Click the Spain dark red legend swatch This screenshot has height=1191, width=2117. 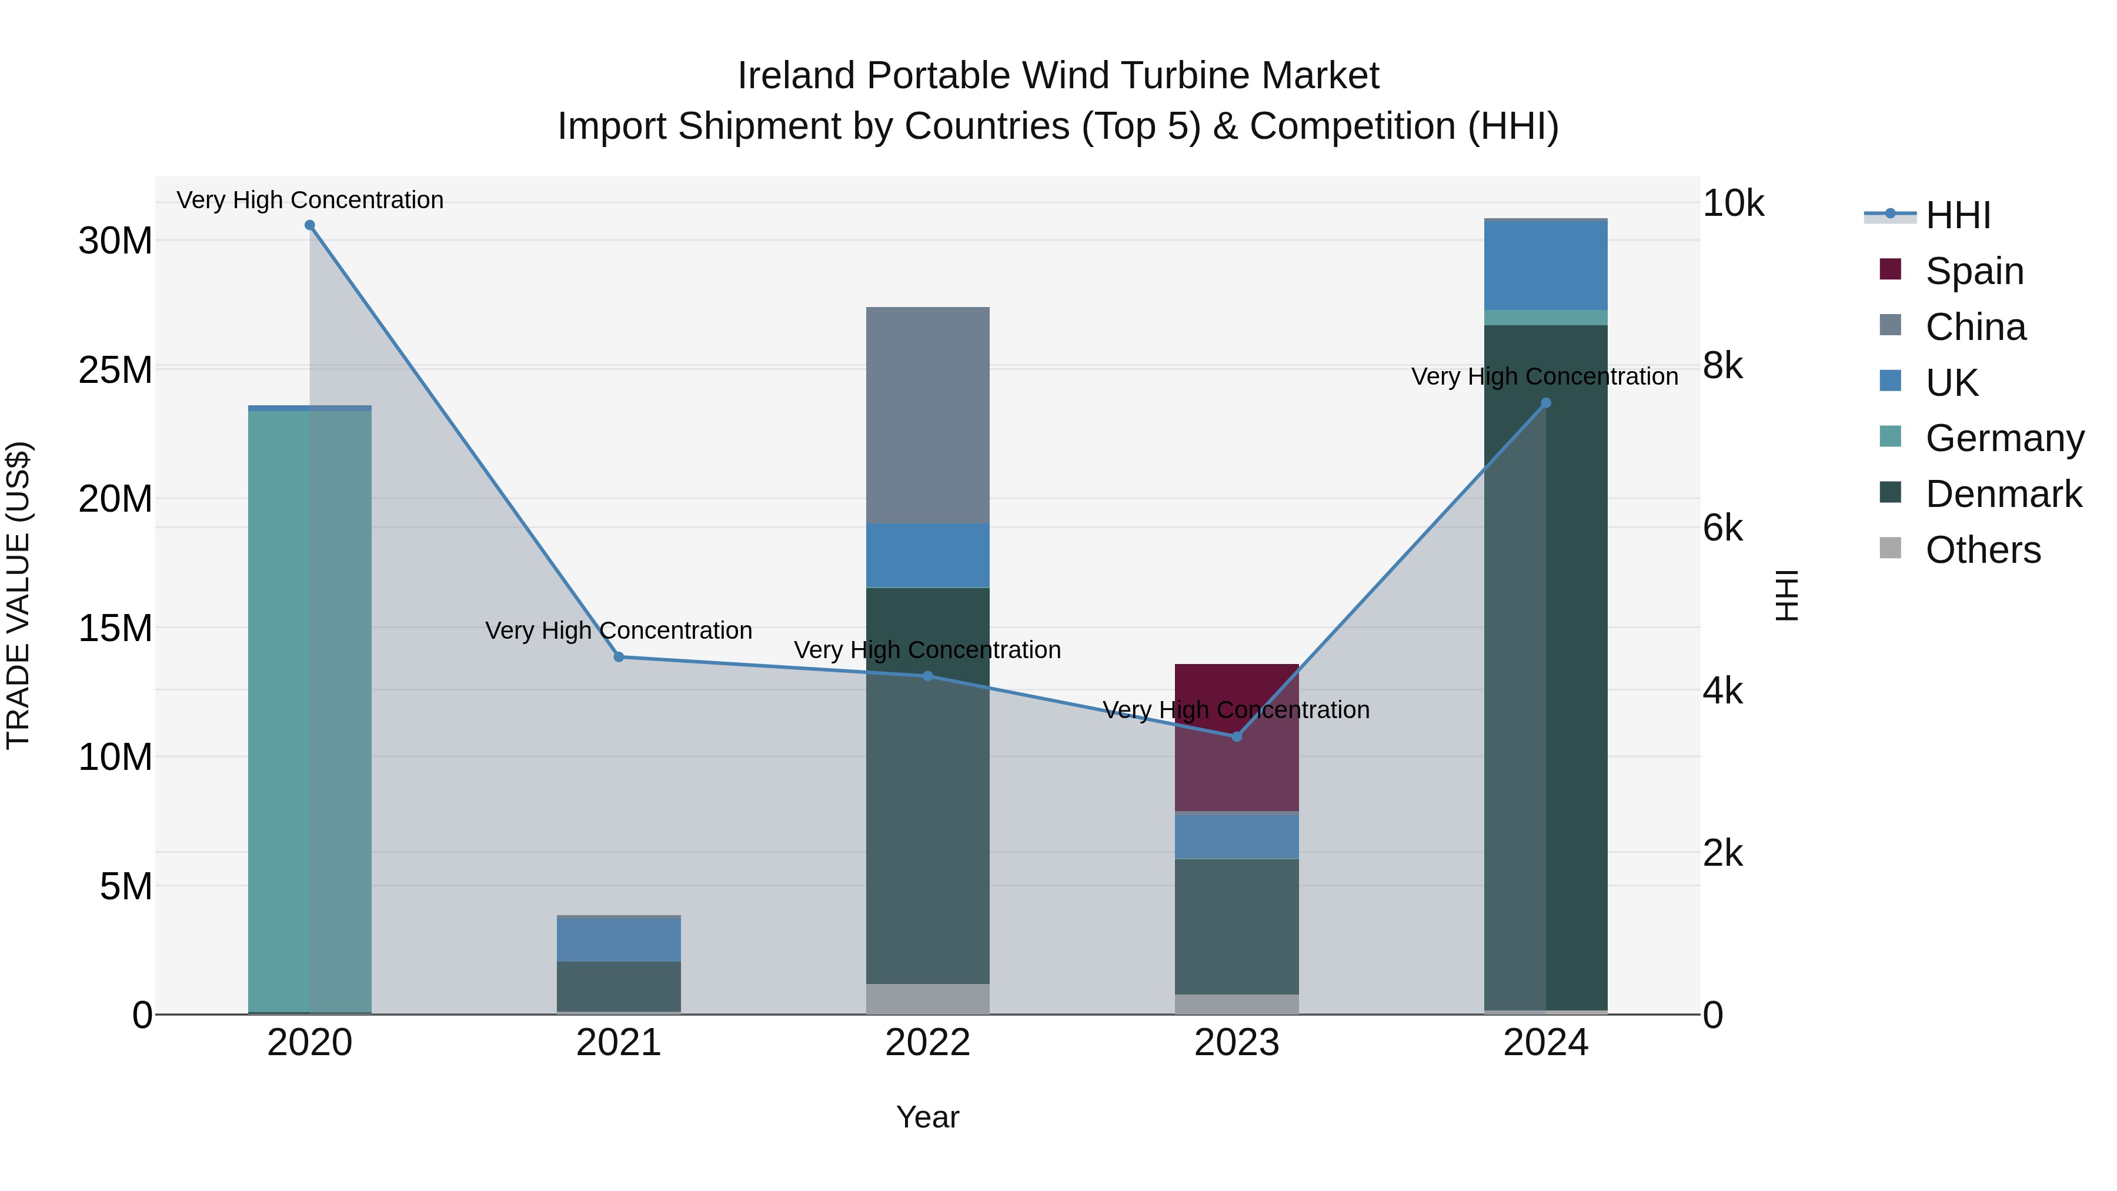(x=1890, y=269)
